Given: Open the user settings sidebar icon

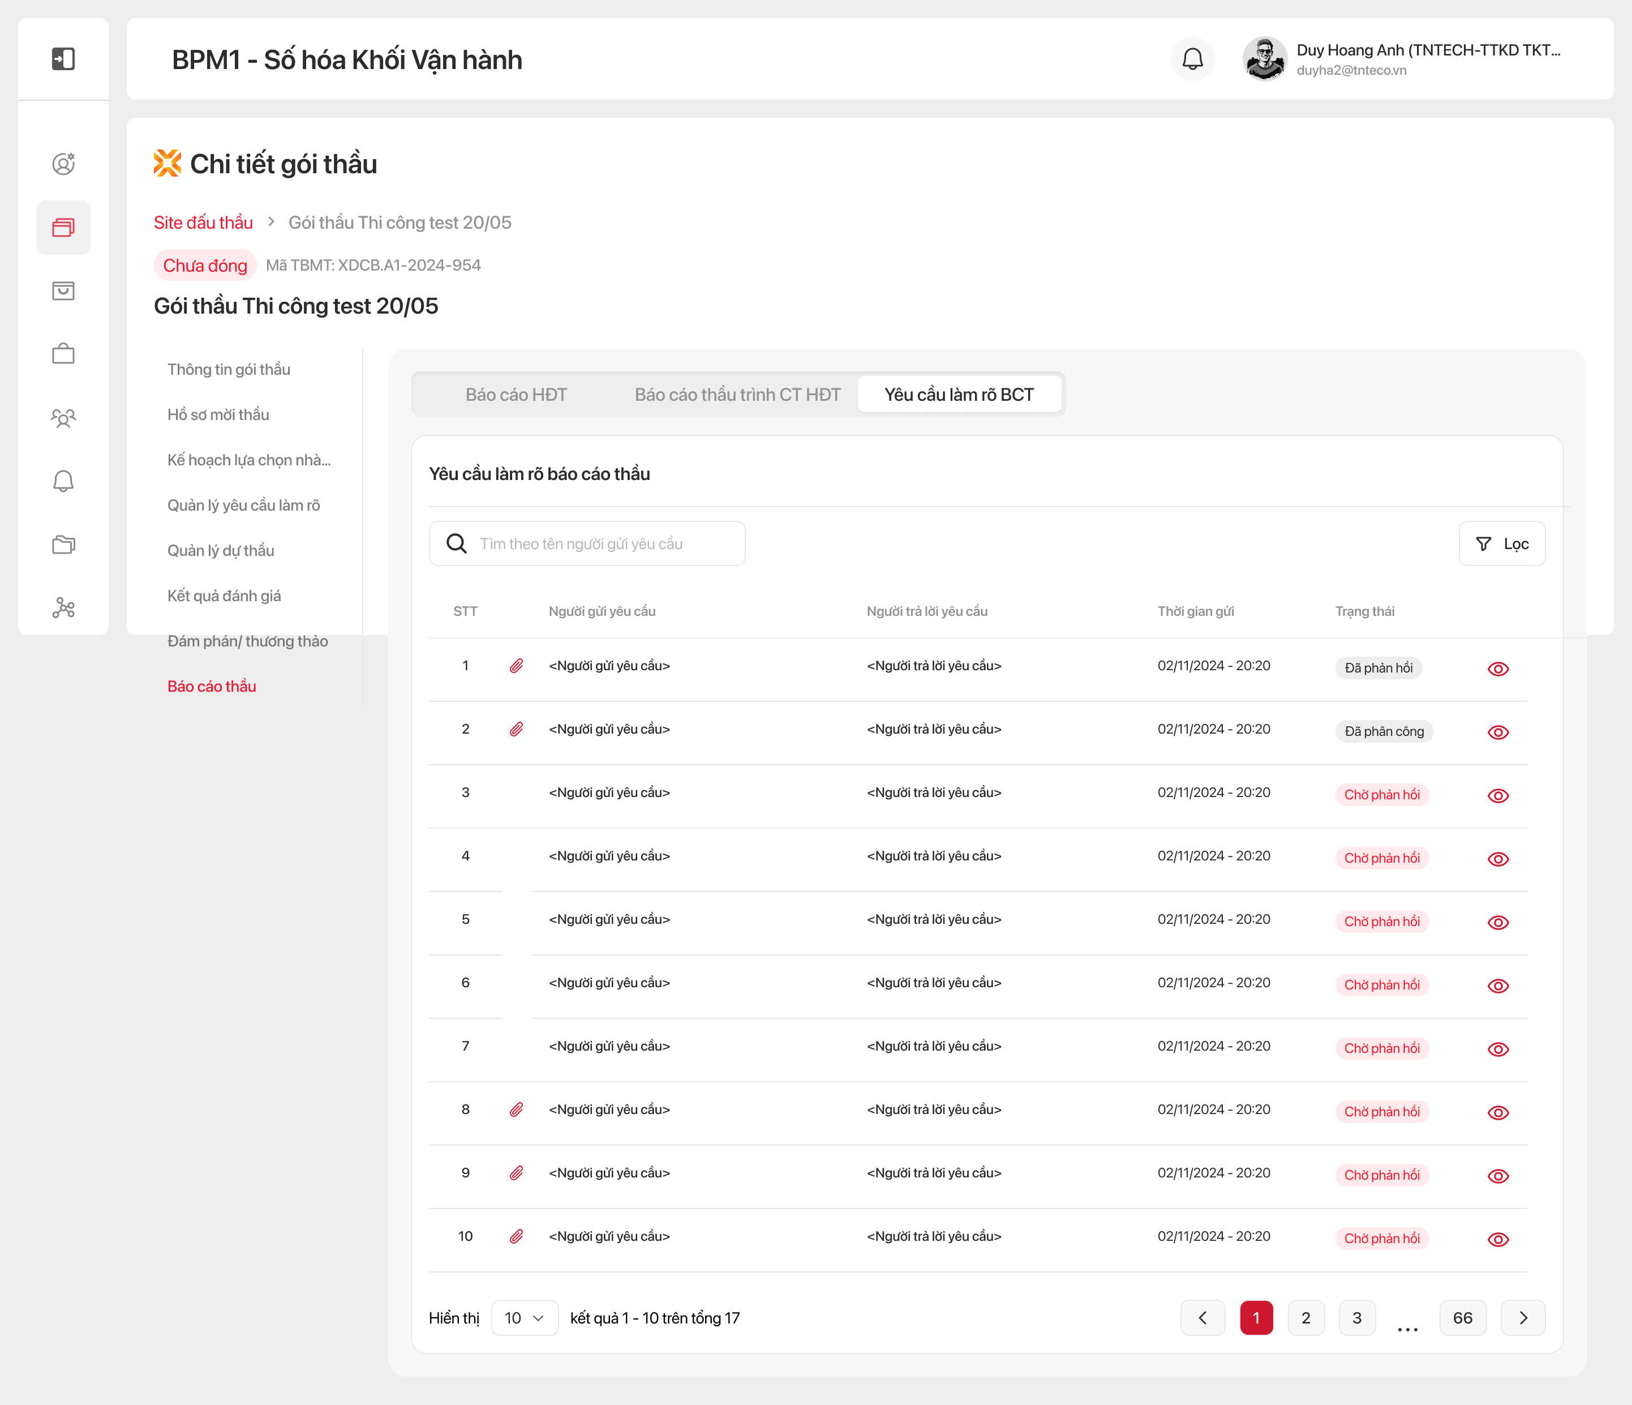Looking at the screenshot, I should tap(63, 164).
